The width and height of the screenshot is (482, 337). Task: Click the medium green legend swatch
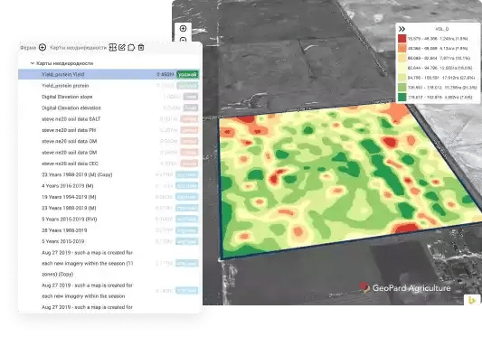tap(402, 88)
